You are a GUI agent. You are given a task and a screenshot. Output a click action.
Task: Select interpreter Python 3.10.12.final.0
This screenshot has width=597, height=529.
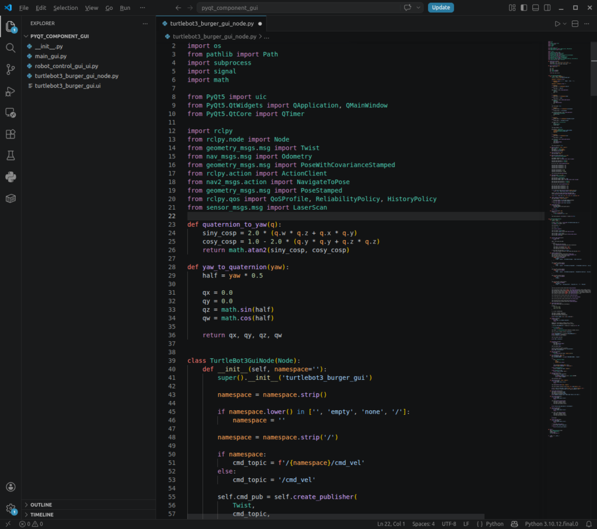[552, 524]
